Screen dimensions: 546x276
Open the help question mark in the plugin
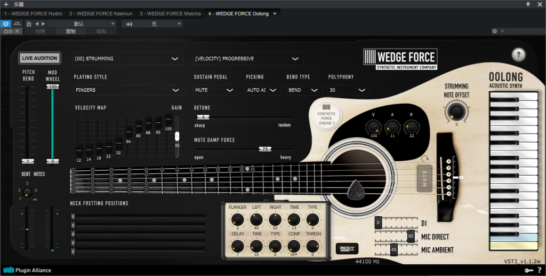coord(518,54)
